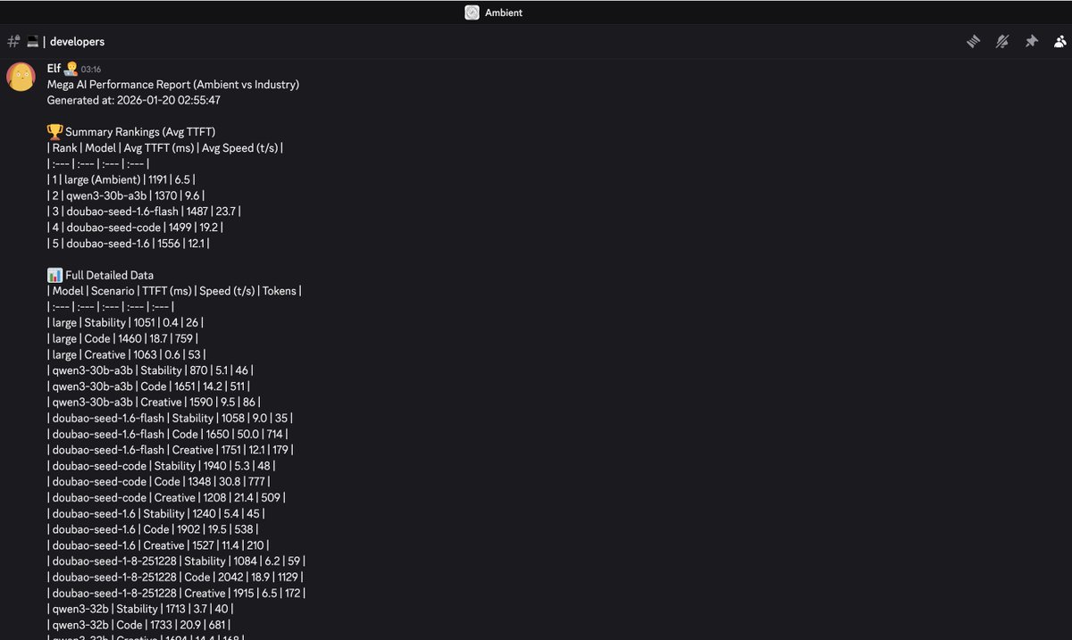Click the doubao-seed-1.6-flash Stability 1058 row
The image size is (1072, 640).
(x=170, y=418)
